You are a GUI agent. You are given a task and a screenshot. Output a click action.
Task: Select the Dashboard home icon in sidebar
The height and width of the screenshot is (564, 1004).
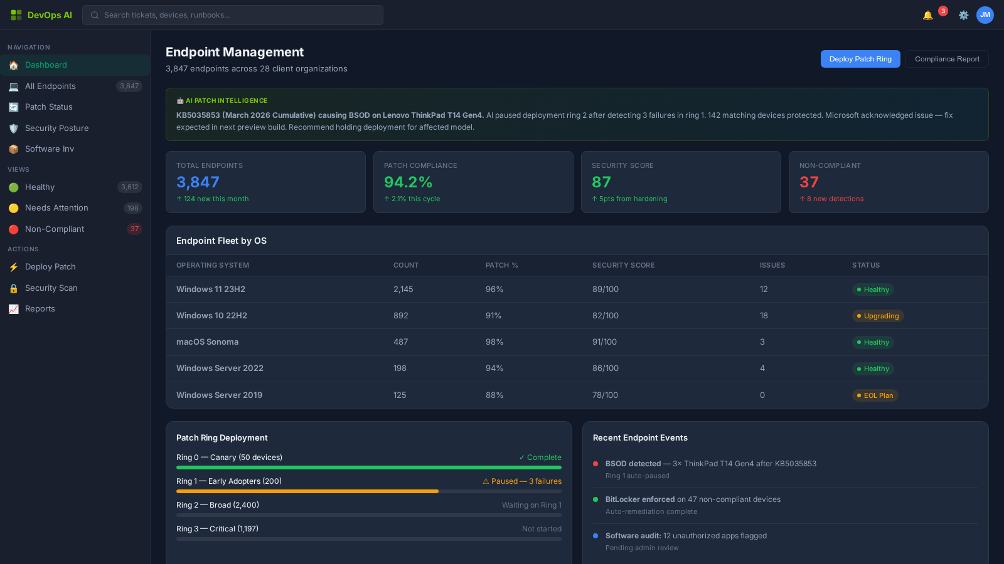click(x=14, y=65)
